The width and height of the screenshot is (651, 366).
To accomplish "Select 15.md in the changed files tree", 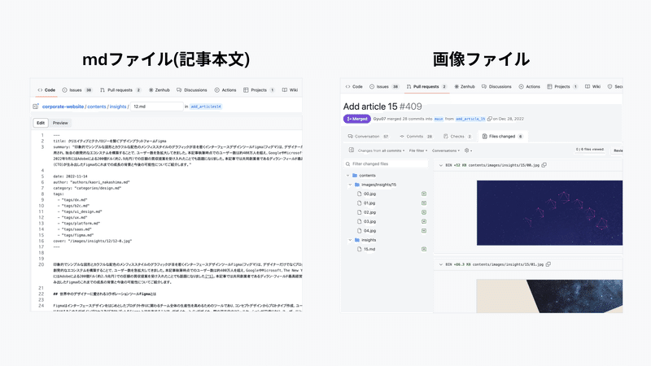I will (x=369, y=249).
